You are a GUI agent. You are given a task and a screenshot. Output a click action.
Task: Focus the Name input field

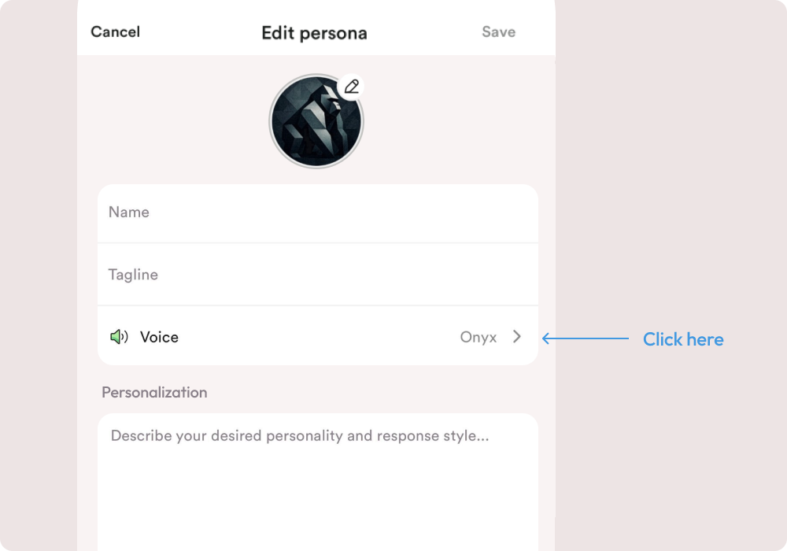click(318, 213)
